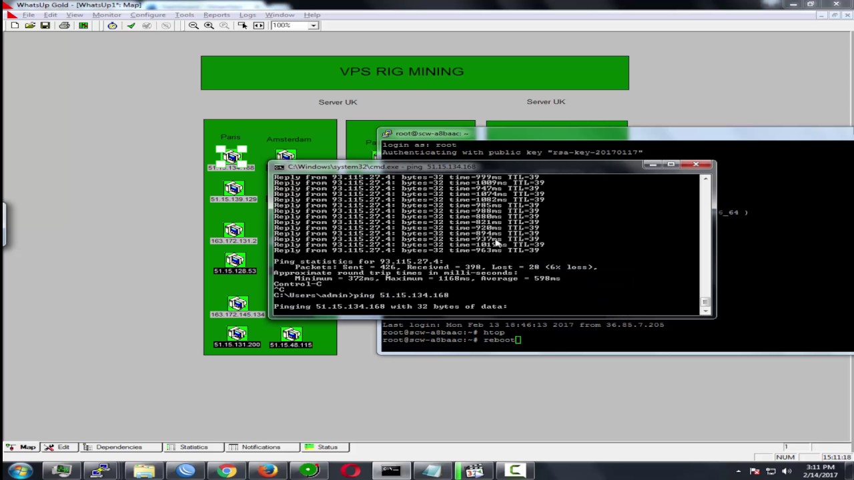854x480 pixels.
Task: Open File Explorer from the taskbar
Action: [x=143, y=471]
